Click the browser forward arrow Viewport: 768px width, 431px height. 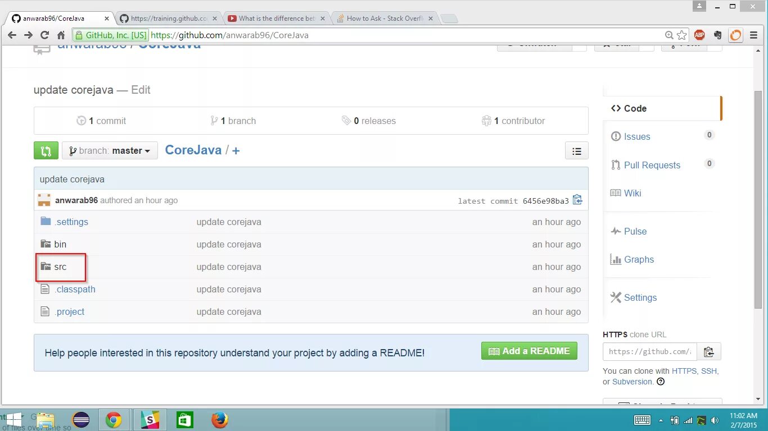(28, 35)
